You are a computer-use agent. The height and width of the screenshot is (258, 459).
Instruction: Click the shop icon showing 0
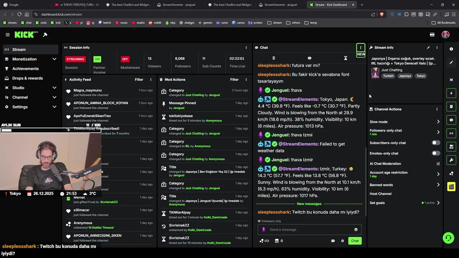coord(279,241)
